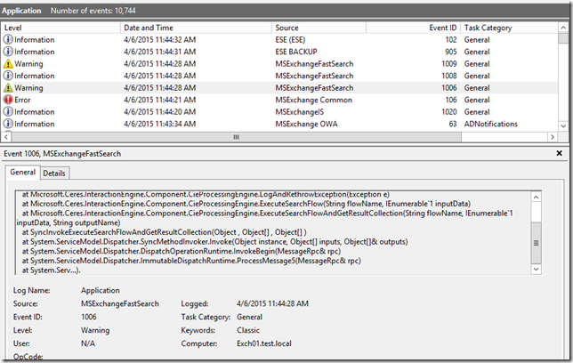Click the information icon of event 1008
573x363 pixels.
point(8,76)
